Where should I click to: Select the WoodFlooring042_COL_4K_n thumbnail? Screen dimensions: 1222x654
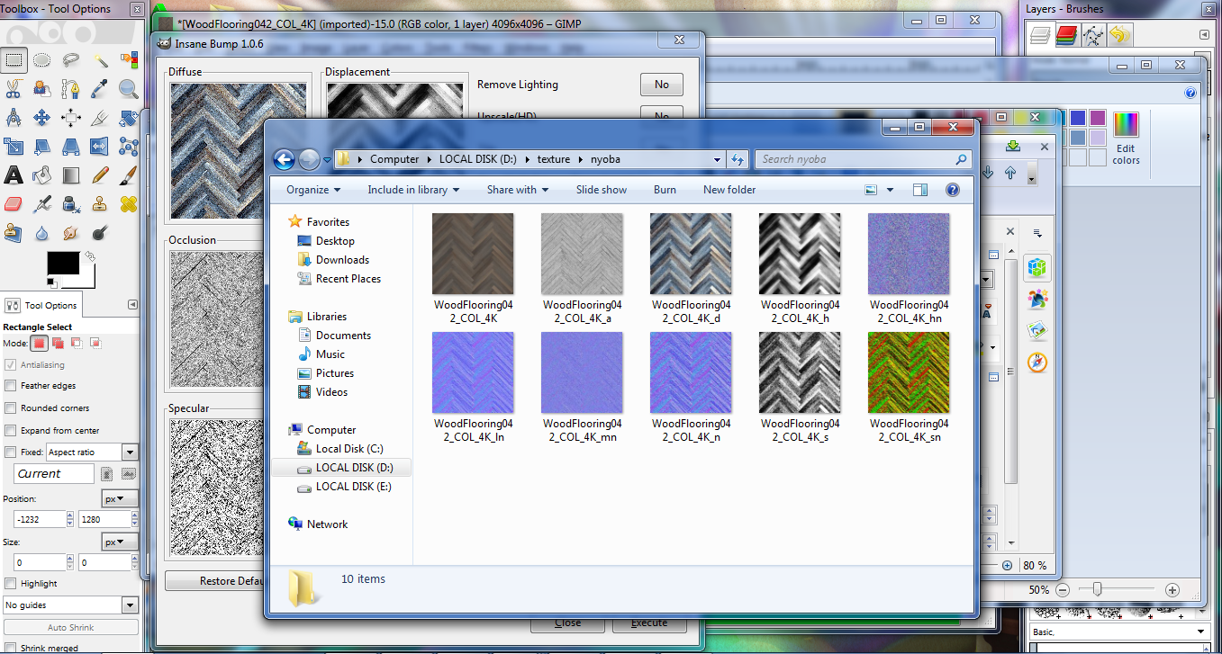[x=691, y=372]
